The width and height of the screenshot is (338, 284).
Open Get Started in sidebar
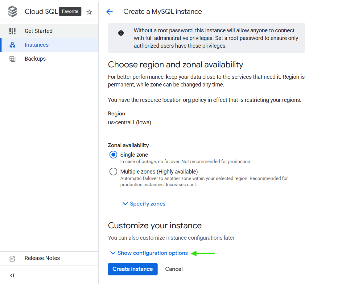[39, 31]
